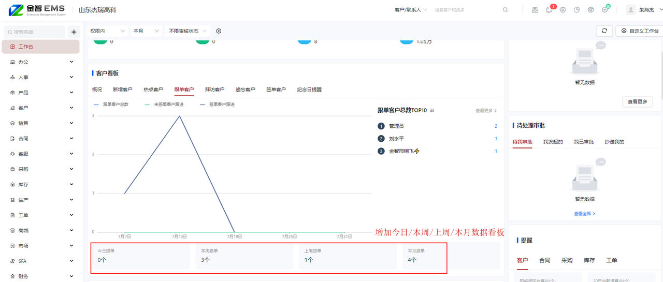The width and height of the screenshot is (663, 282).
Task: Toggle 签单客户跟进 legend series
Action: click(217, 105)
